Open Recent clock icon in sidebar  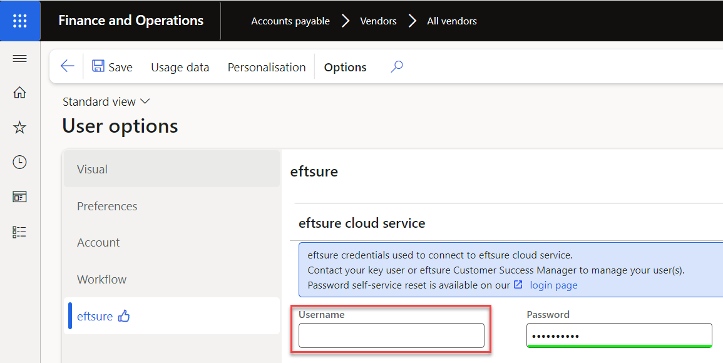(20, 162)
